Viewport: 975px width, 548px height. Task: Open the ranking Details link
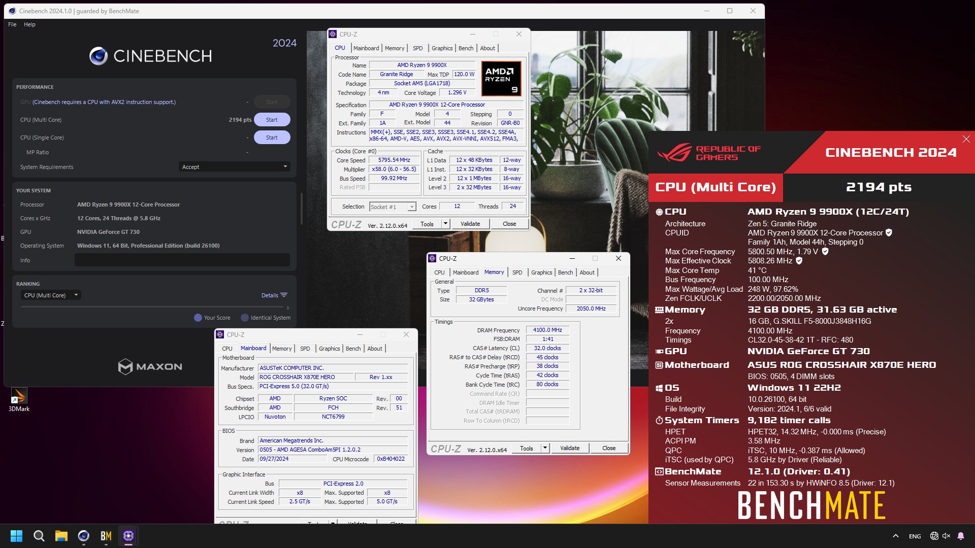point(270,295)
